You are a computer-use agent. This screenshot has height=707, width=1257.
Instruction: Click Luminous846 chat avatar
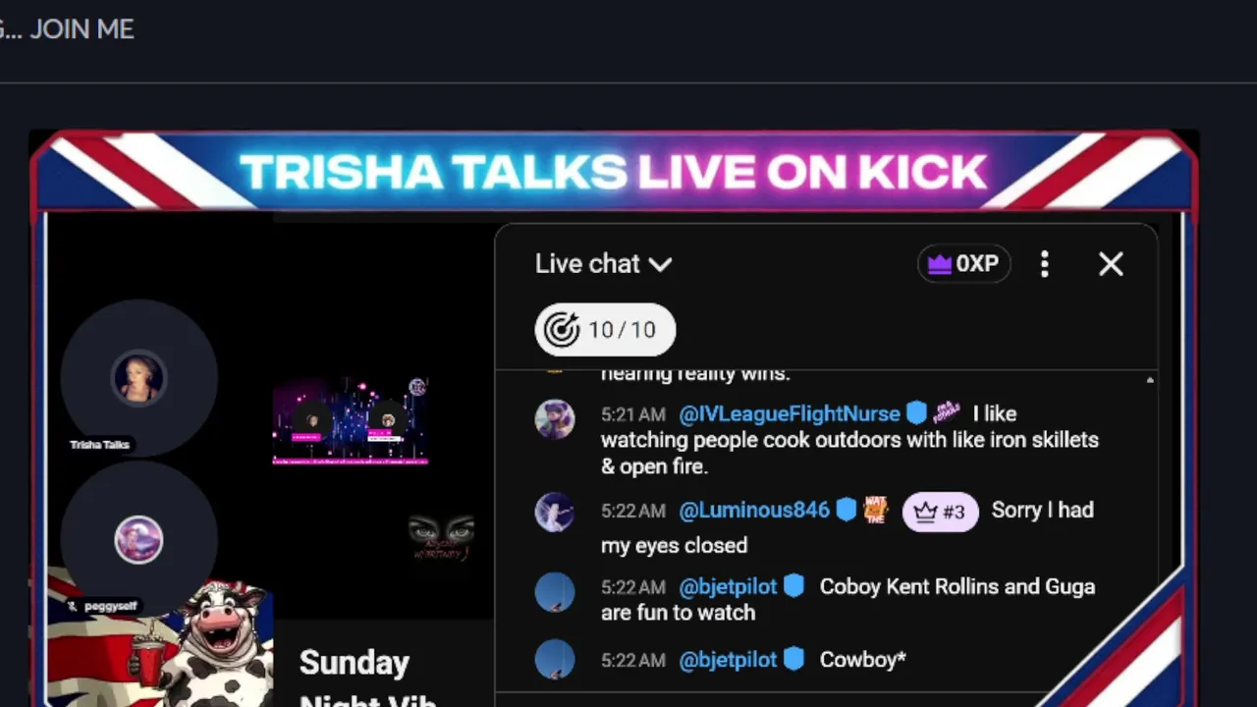pyautogui.click(x=555, y=513)
